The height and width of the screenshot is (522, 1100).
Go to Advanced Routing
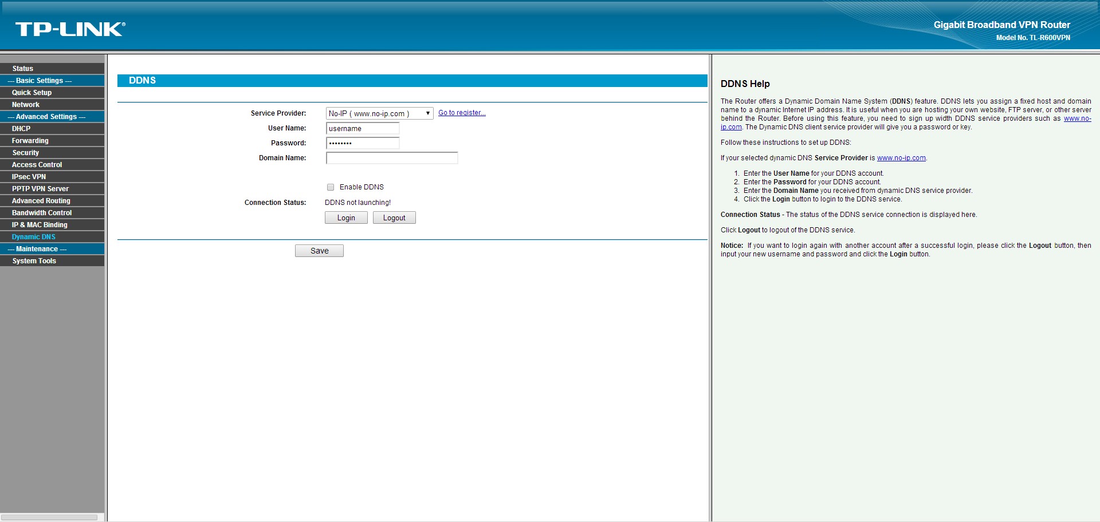point(52,201)
